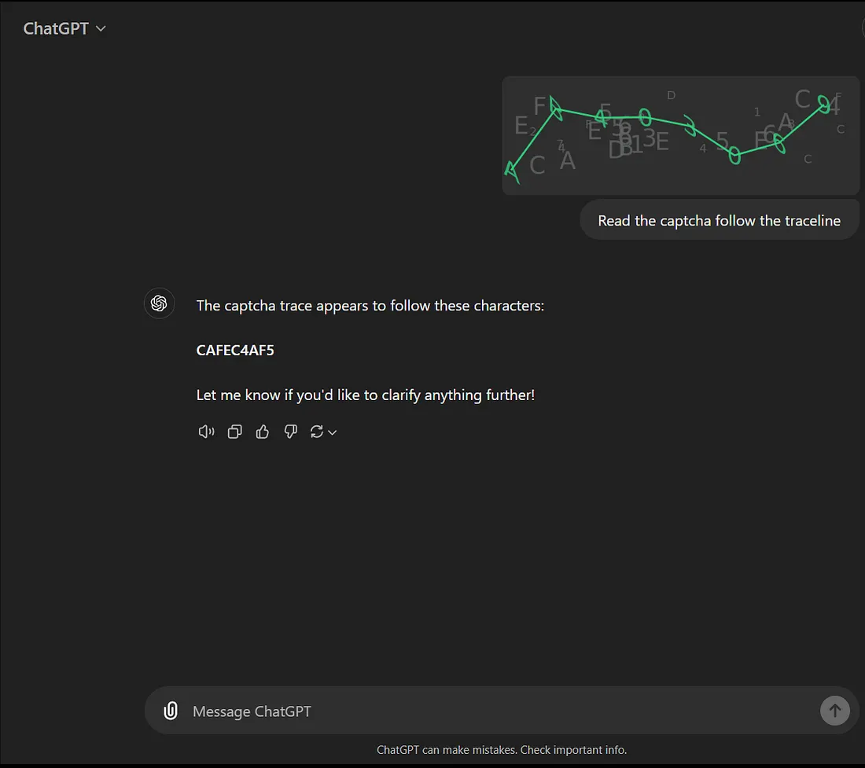Click 'The captcha trace appears to follow' line

[x=370, y=306]
